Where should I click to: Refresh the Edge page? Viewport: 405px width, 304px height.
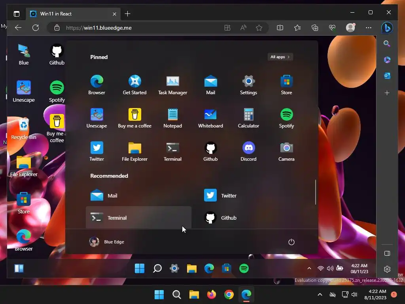tap(36, 28)
